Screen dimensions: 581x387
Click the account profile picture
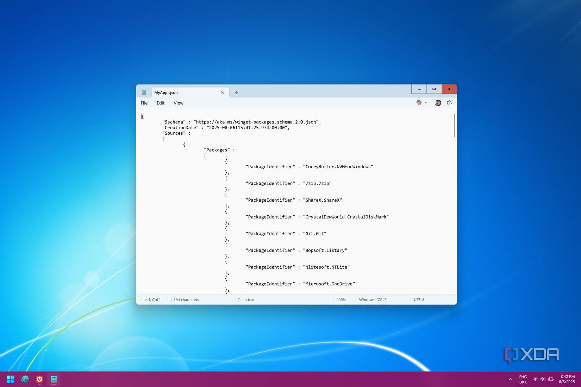438,102
